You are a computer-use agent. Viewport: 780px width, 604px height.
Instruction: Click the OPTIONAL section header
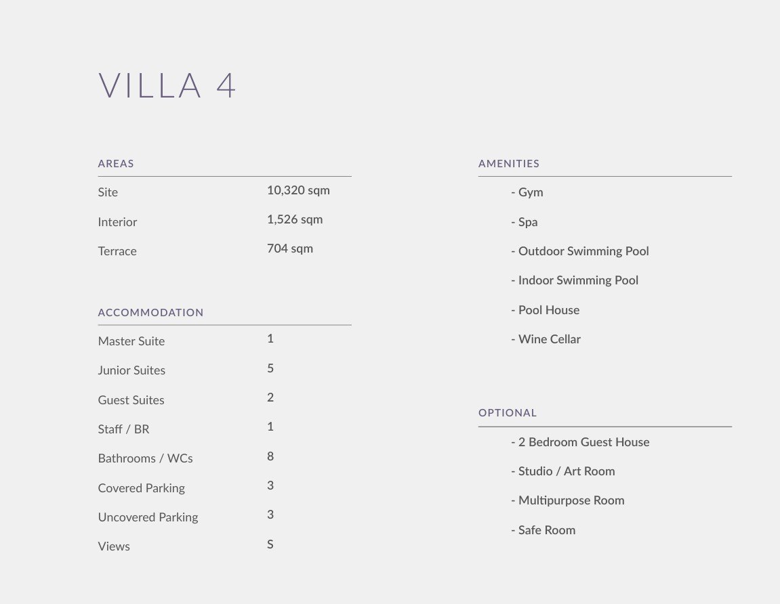508,412
